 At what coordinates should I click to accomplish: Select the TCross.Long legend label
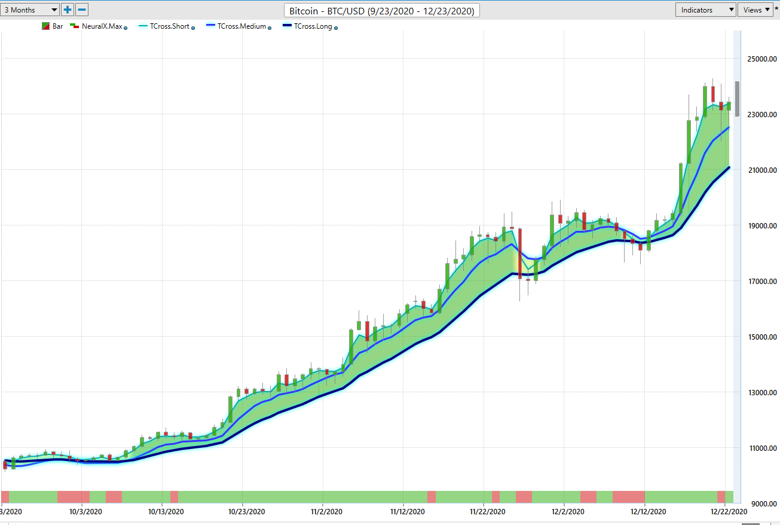(x=313, y=26)
